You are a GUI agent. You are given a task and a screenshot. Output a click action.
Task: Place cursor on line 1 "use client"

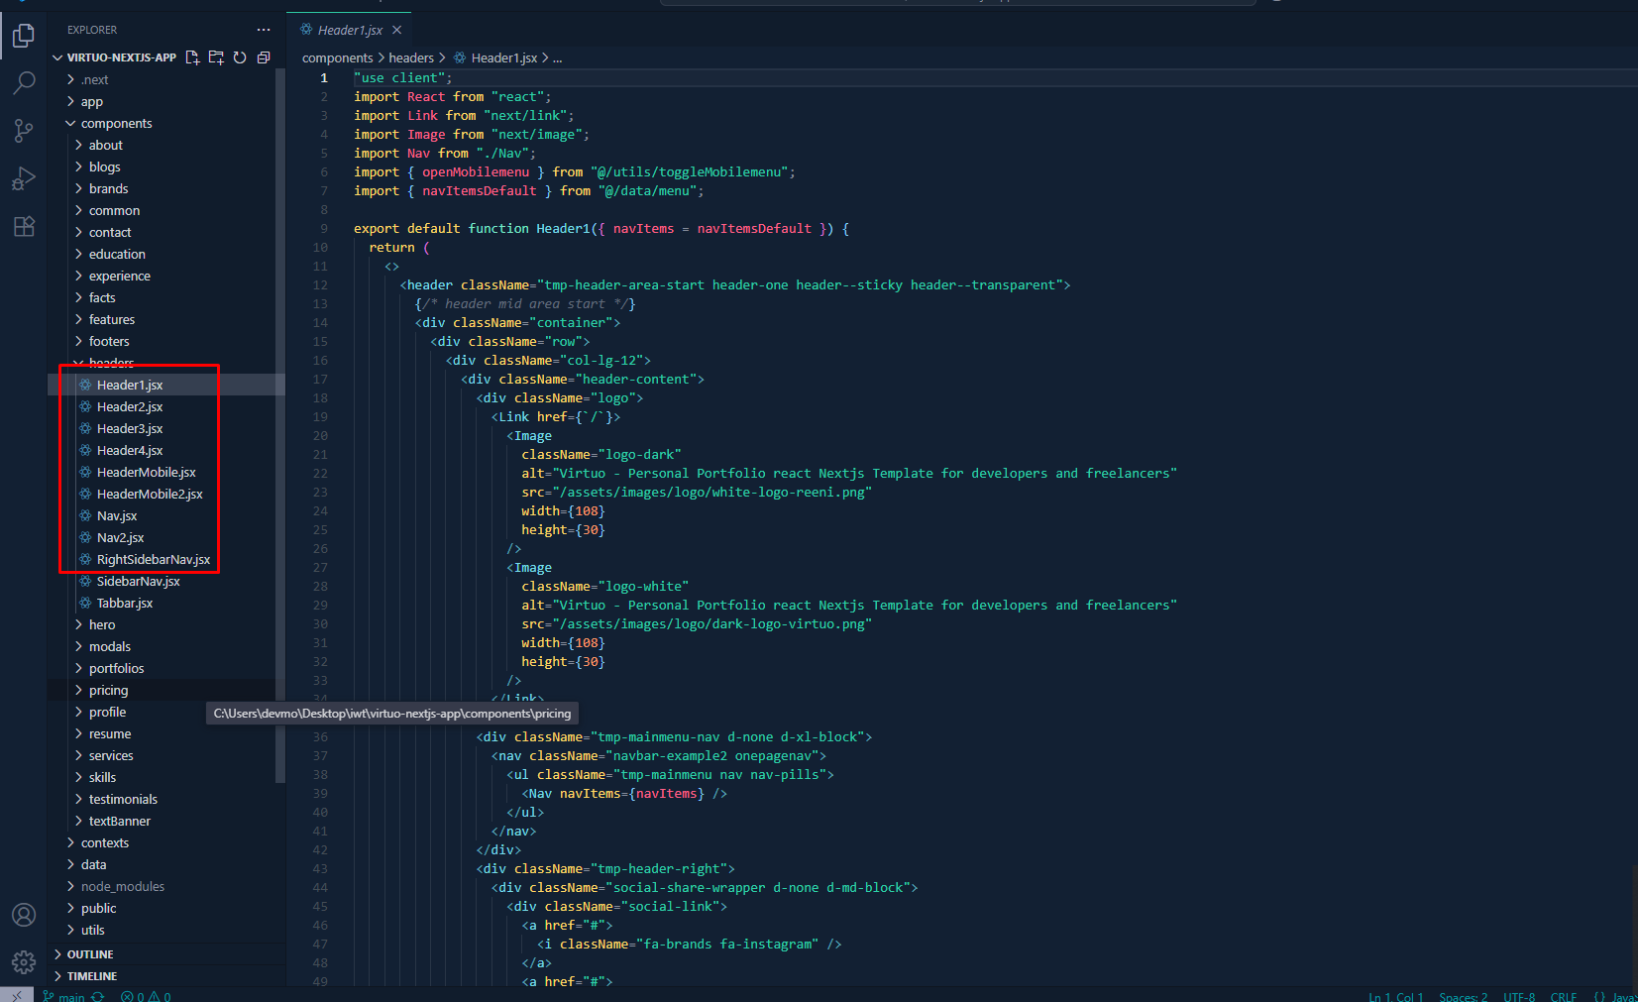point(402,77)
